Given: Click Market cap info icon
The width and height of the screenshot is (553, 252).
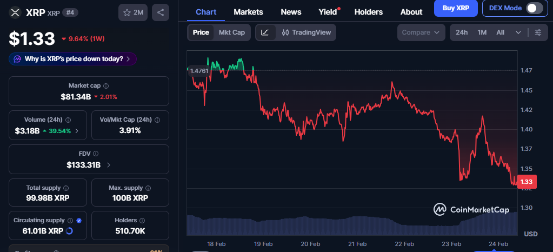Looking at the screenshot, I should coord(106,86).
